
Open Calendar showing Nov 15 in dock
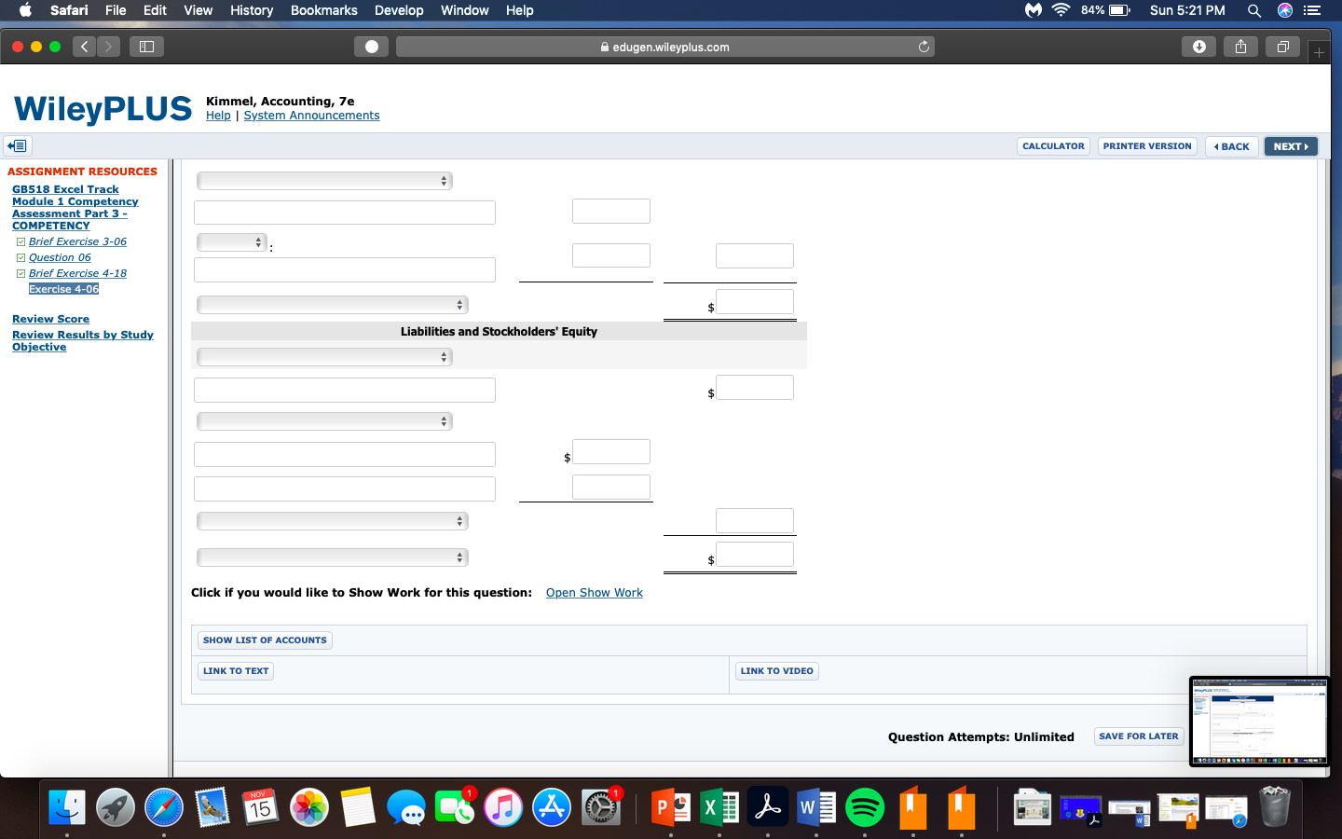pyautogui.click(x=261, y=807)
